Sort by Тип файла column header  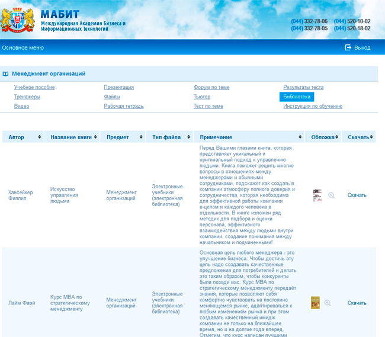click(168, 137)
